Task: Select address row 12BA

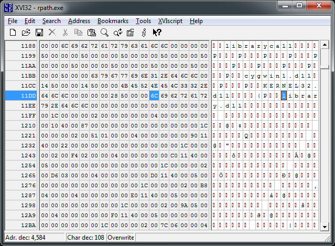Action: 21,225
